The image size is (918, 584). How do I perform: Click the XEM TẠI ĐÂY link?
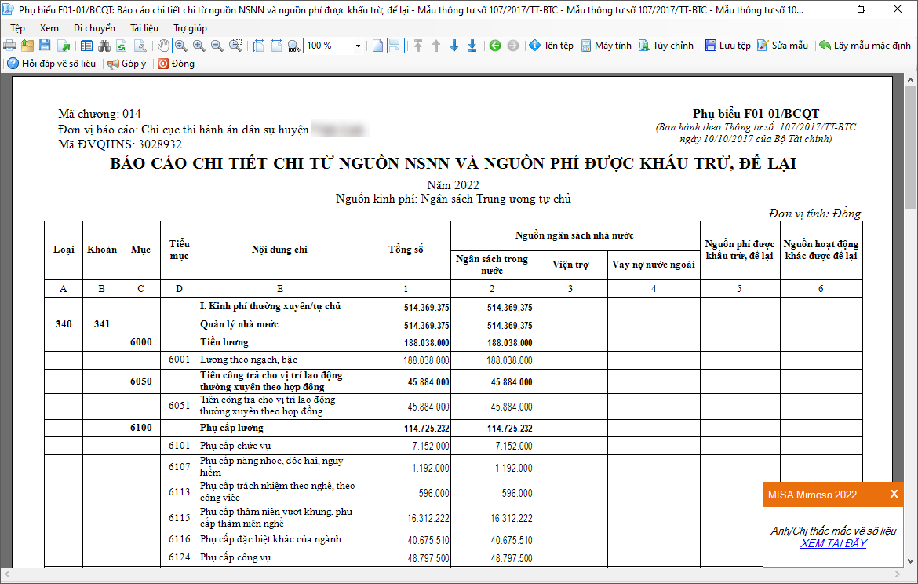833,543
